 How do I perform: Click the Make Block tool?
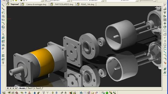click(3, 49)
